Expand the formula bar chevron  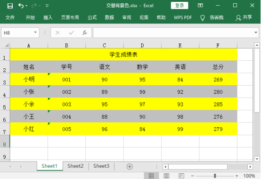[x=256, y=33]
